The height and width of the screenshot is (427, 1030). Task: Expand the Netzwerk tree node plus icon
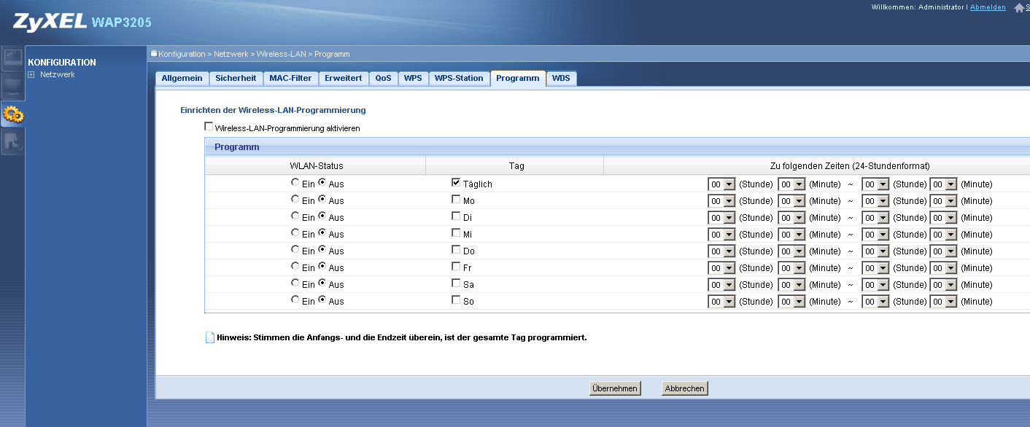click(x=31, y=74)
